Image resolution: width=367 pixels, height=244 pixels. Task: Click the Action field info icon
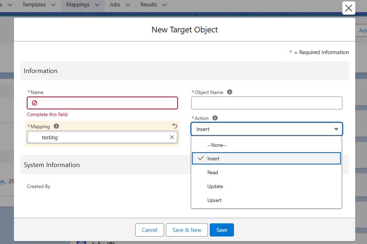(x=215, y=118)
